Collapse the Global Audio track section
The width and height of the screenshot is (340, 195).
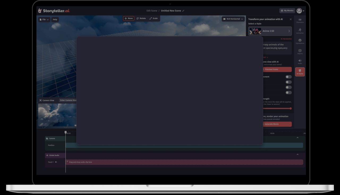(297, 154)
